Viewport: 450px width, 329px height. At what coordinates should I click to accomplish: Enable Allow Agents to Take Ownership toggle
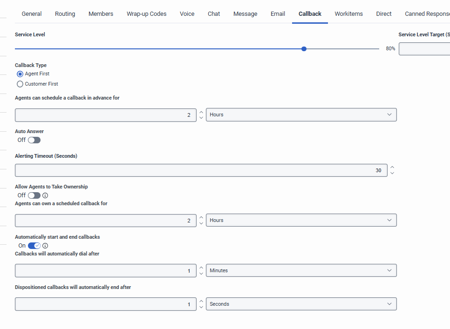coord(34,195)
